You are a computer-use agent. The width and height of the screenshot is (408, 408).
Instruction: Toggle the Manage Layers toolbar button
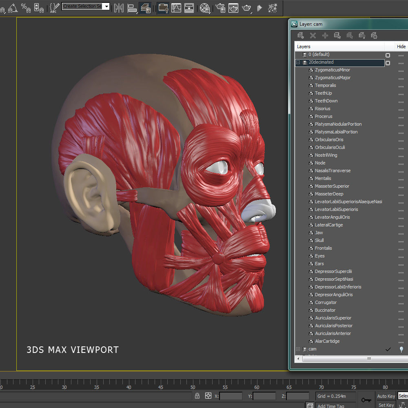pos(145,8)
